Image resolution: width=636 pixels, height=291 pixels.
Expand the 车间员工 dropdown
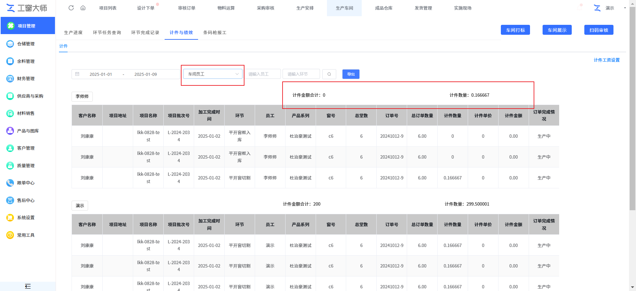(x=213, y=74)
